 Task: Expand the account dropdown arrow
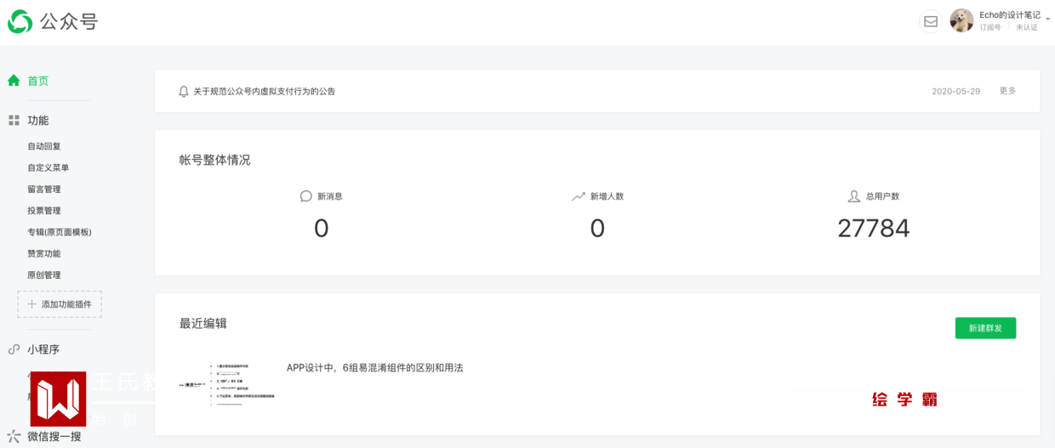(x=1047, y=17)
